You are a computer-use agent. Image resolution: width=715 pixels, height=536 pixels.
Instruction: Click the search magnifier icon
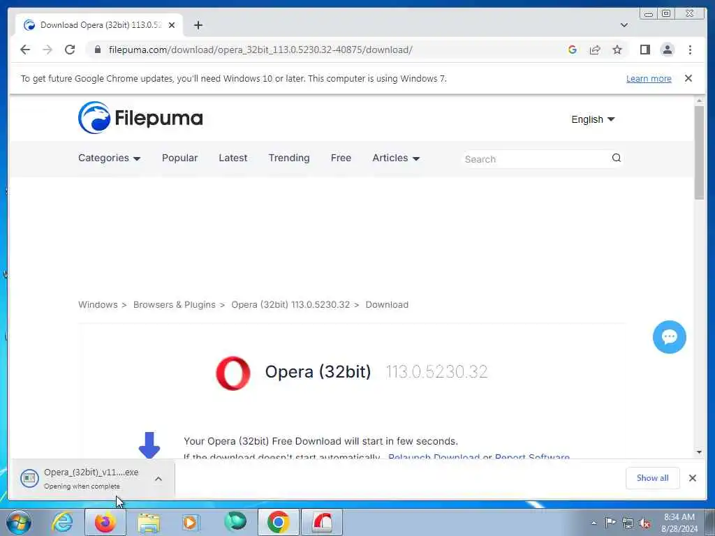tap(616, 158)
